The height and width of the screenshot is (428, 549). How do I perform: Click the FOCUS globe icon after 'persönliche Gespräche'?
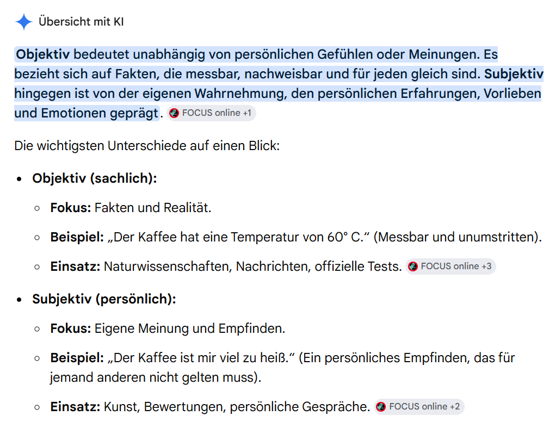click(x=381, y=407)
